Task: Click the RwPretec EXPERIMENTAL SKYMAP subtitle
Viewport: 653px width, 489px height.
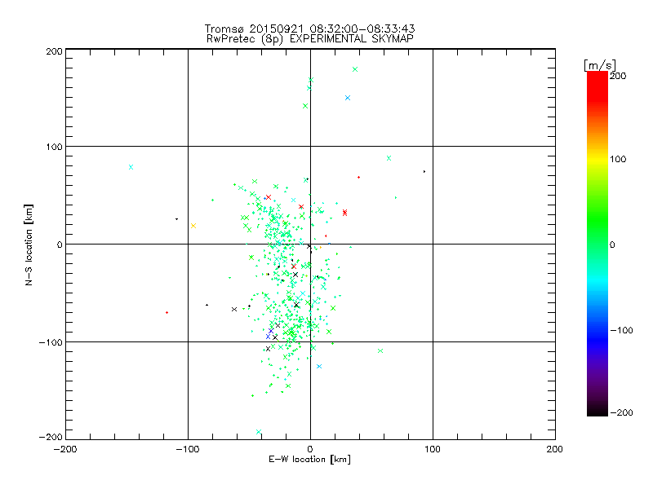Action: tap(309, 38)
